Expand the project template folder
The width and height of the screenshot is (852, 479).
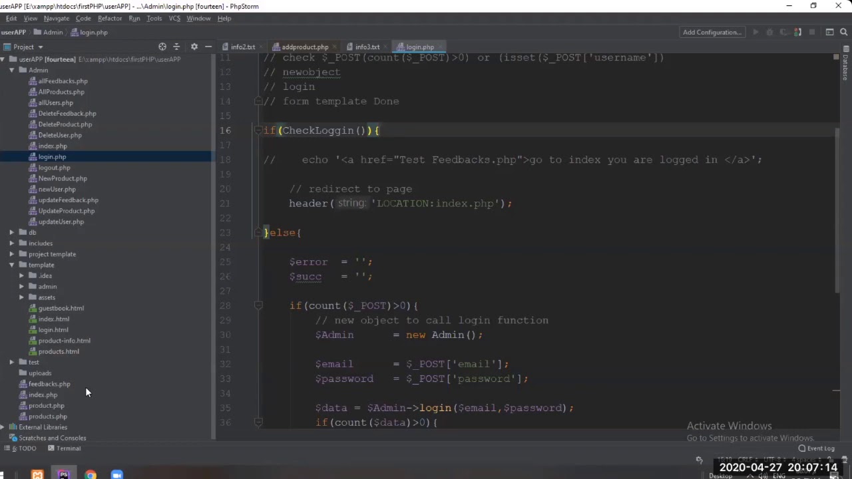[12, 254]
